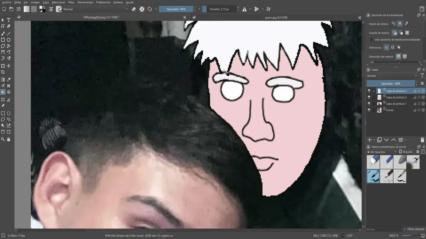Adjust the layer Opacidad slider in Capas
Image resolution: width=426 pixels, height=239 pixels.
click(391, 84)
